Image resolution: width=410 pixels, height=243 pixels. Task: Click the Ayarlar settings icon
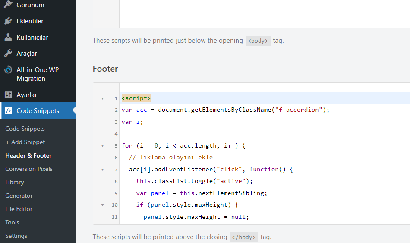(x=8, y=95)
